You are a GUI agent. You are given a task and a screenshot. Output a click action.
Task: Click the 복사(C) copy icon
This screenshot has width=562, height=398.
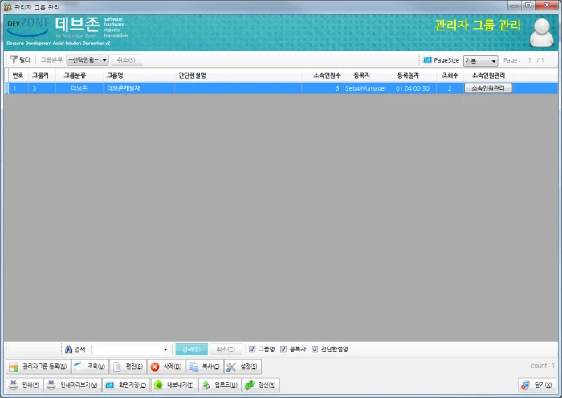pos(193,367)
